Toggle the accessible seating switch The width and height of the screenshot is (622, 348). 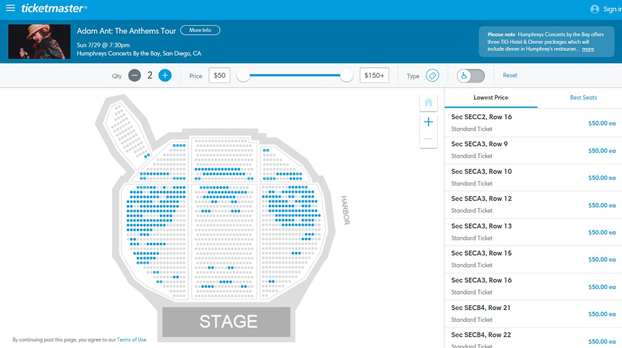coord(471,76)
